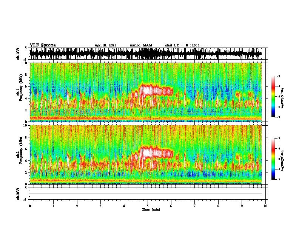
Task: Click the 6 kHz tick label on ch.1 axis
Action: tap(26, 86)
